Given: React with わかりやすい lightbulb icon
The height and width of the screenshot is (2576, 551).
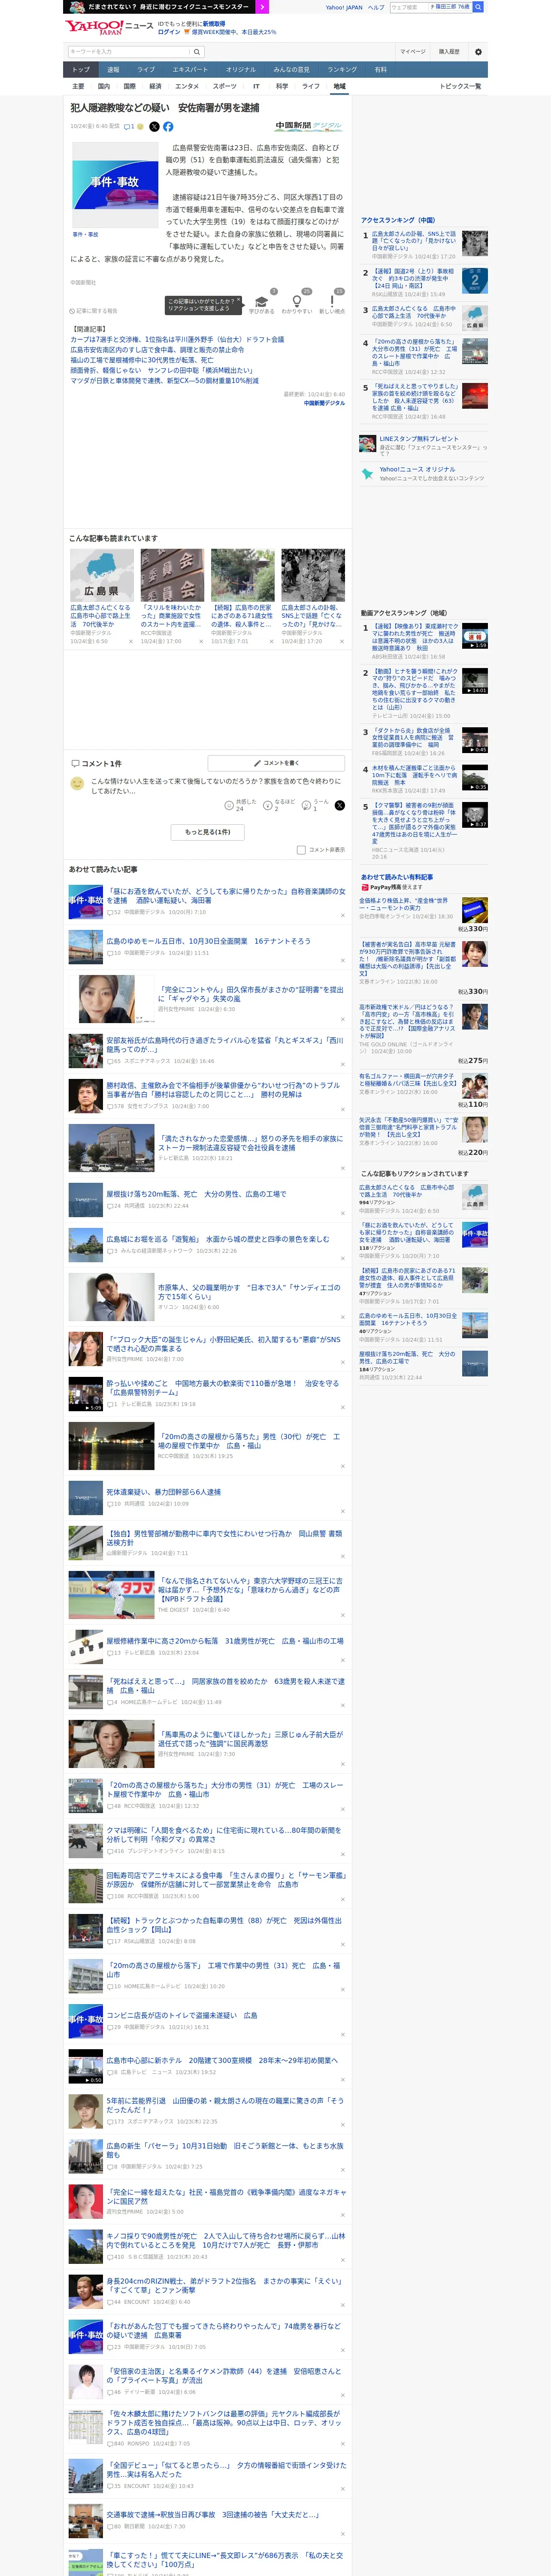Looking at the screenshot, I should (296, 302).
